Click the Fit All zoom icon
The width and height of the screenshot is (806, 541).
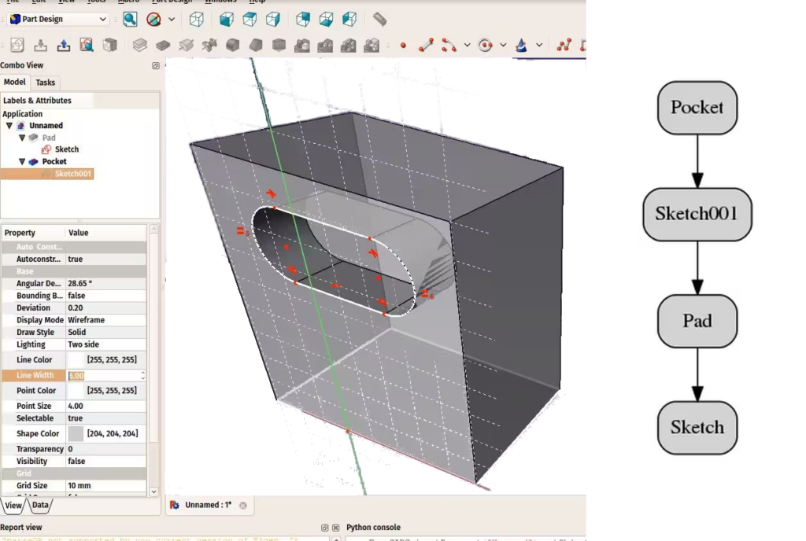click(130, 19)
